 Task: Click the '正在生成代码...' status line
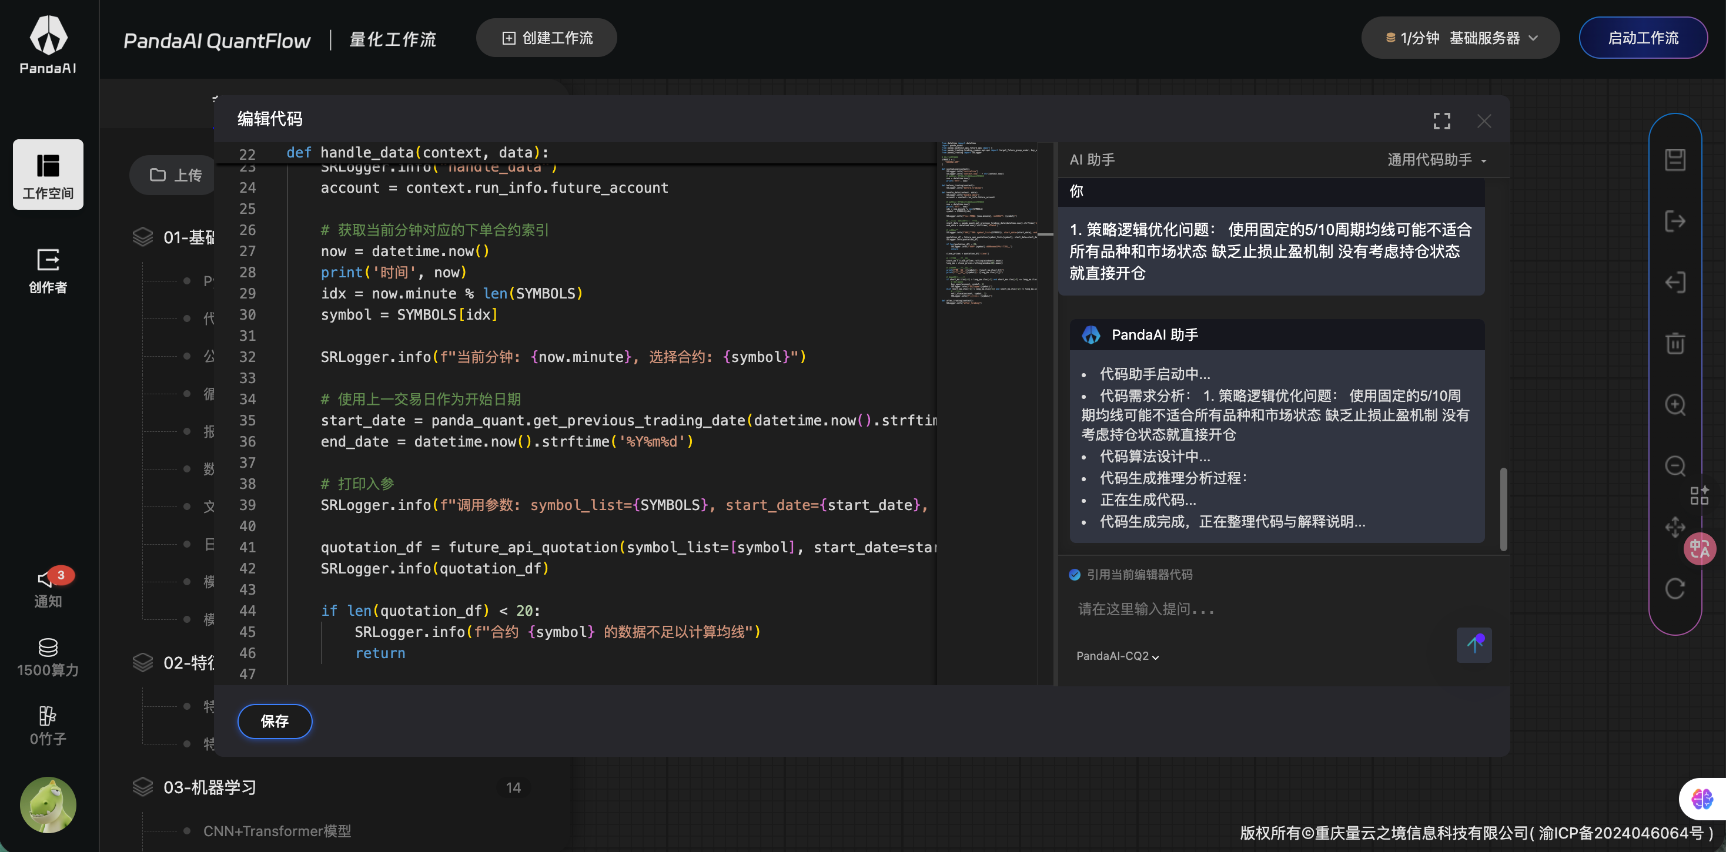[1148, 499]
